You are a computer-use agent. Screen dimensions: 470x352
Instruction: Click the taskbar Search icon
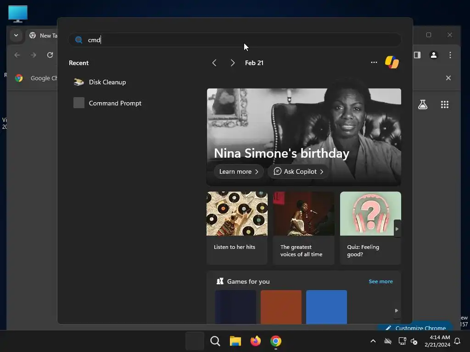[215, 341]
